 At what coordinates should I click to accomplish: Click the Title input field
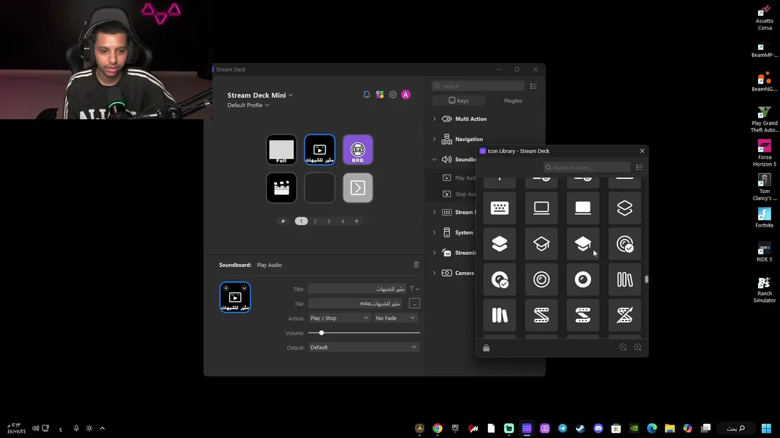(358, 289)
